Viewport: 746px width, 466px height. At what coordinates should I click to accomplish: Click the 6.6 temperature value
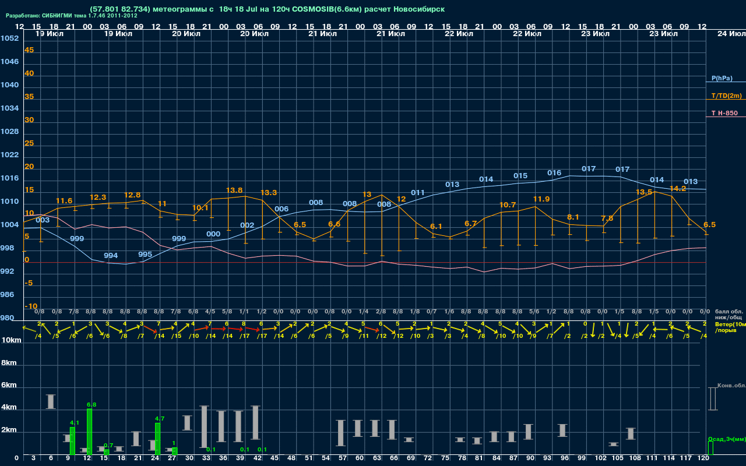(335, 224)
